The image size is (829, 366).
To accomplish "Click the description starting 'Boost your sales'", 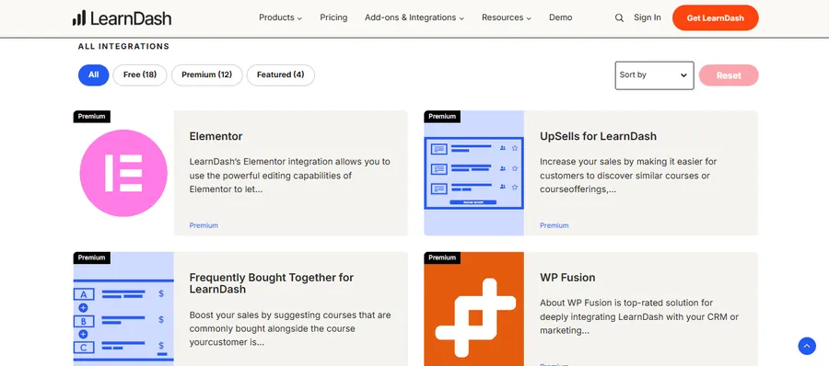I will click(290, 329).
